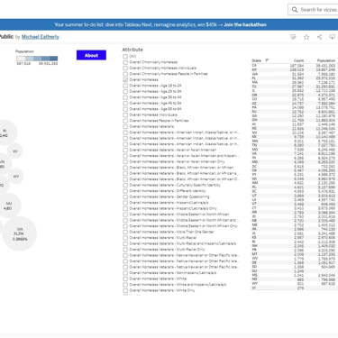This screenshot has width=338, height=338.
Task: Enable Overall Chronically Homeless Individuals checkbox
Action: point(125,68)
